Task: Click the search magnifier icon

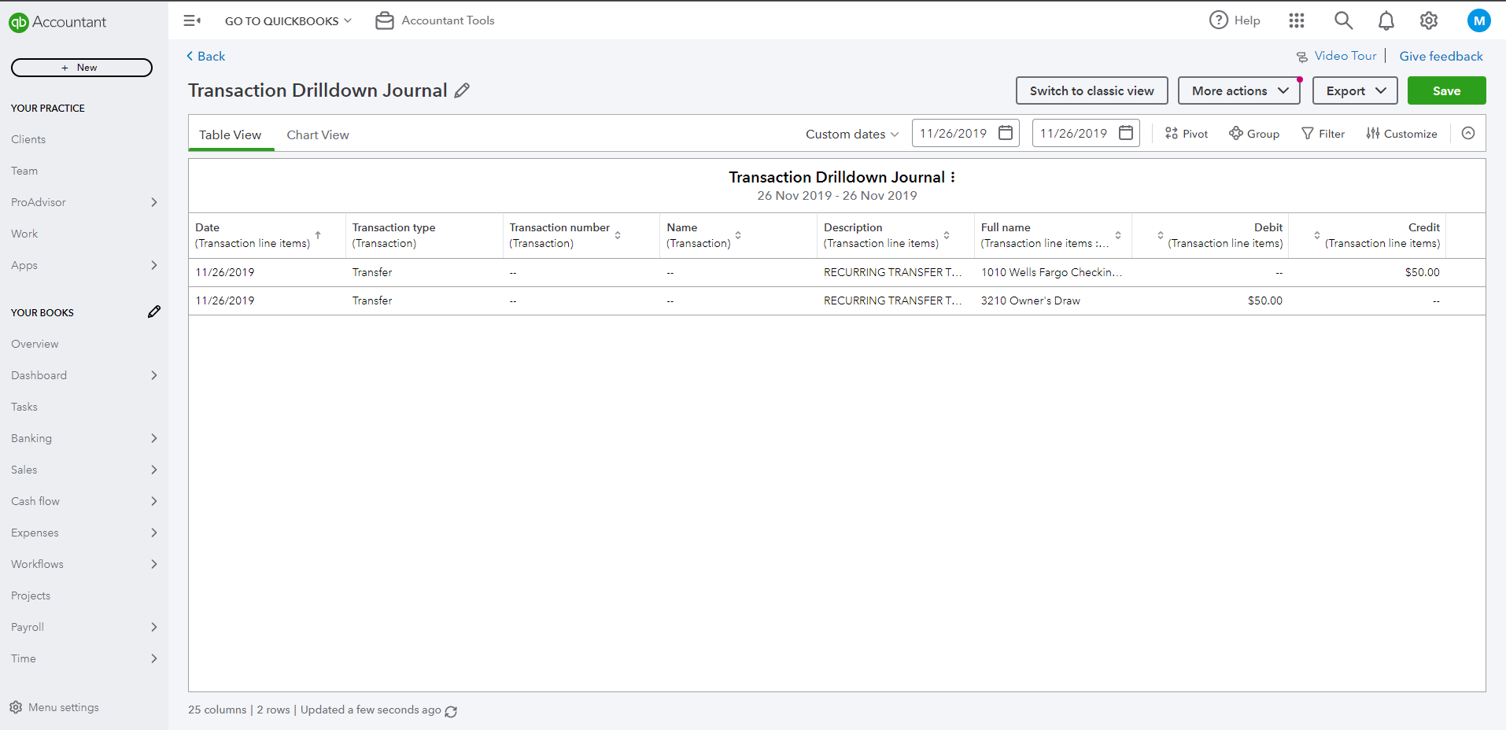Action: [x=1343, y=20]
